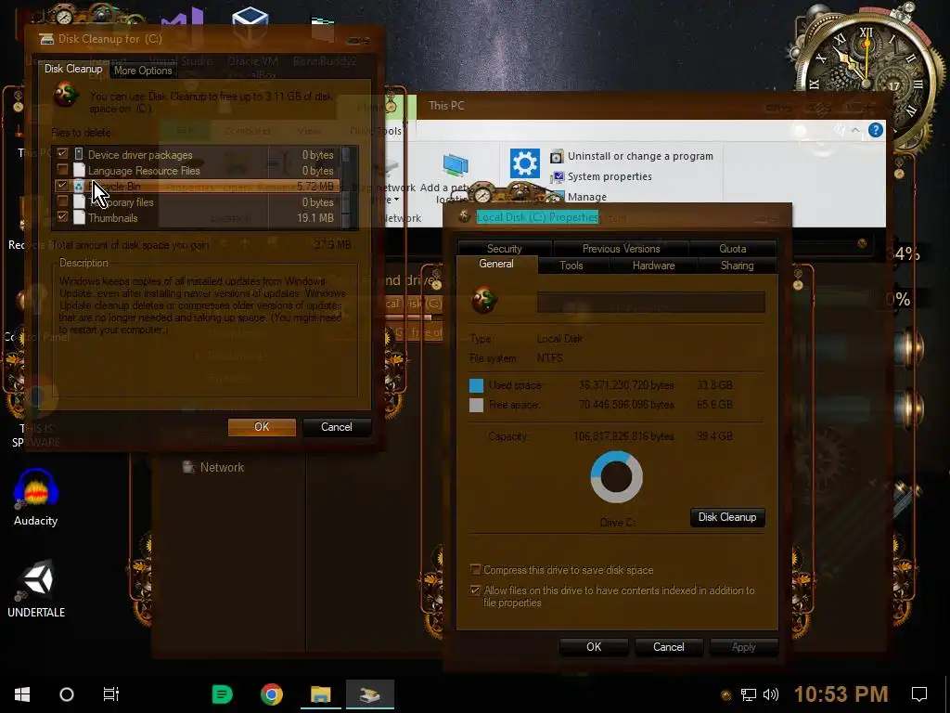Click the drive label input field

(x=650, y=302)
